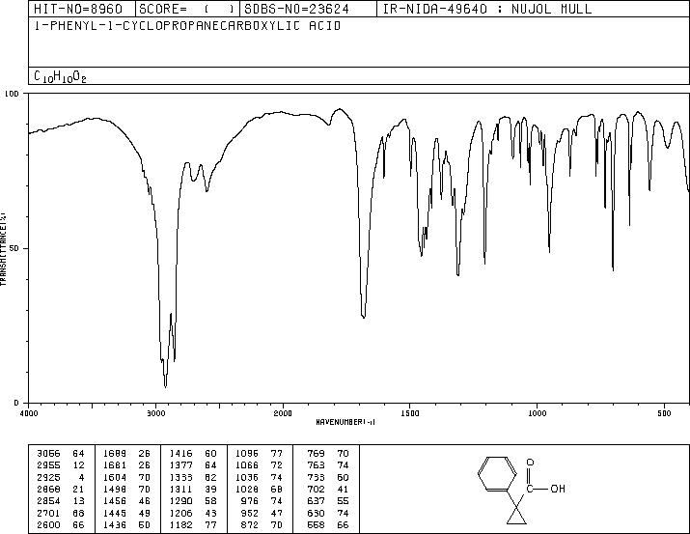The width and height of the screenshot is (690, 534).
Task: Click the cyclopropane triangle in the structure
Action: click(516, 515)
